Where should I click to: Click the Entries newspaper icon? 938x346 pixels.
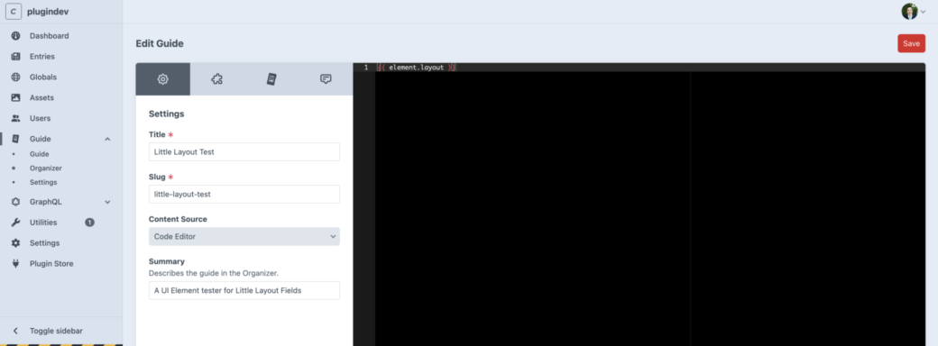[15, 57]
